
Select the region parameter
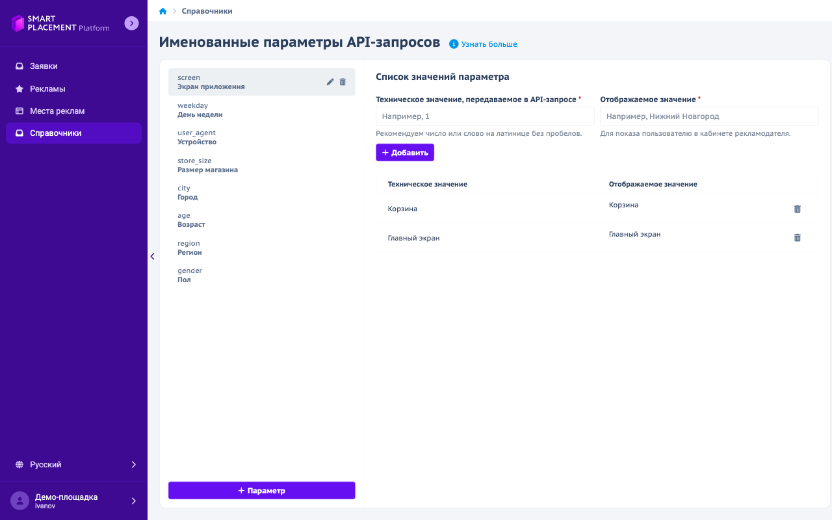pyautogui.click(x=262, y=248)
